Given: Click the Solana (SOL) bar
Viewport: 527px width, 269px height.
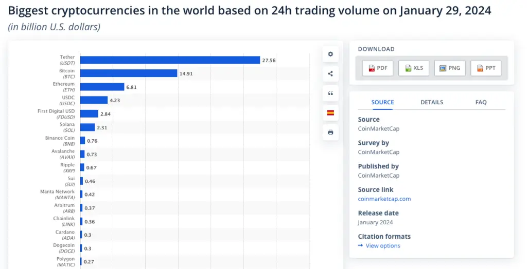Looking at the screenshot, I should pyautogui.click(x=87, y=127).
